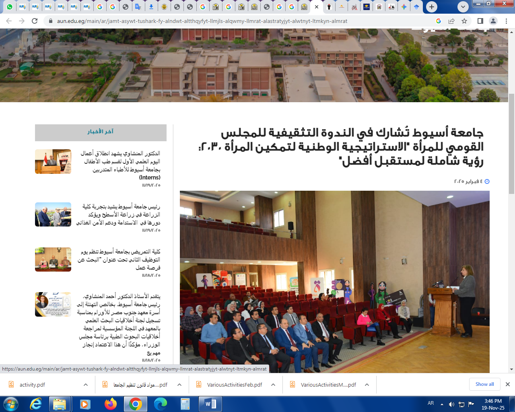Viewport: 515px width, 412px height.
Task: Show hidden system tray icons
Action: click(x=442, y=404)
